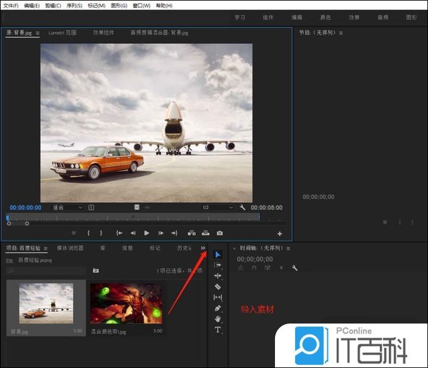The image size is (428, 368).
Task: Open source monitor wrench settings
Action: pos(243,207)
